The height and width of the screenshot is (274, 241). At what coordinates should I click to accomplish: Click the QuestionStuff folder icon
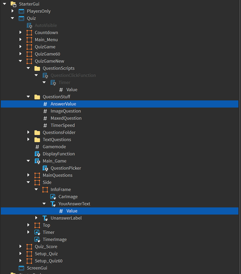37,97
